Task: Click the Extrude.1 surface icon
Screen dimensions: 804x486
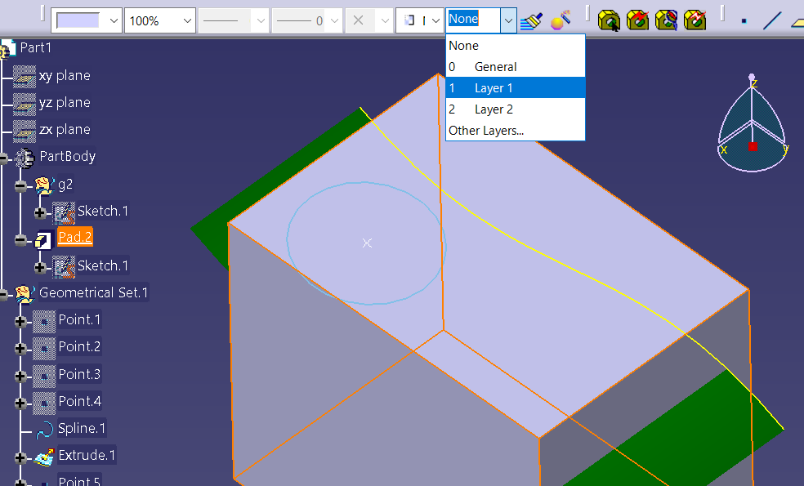Action: click(44, 456)
